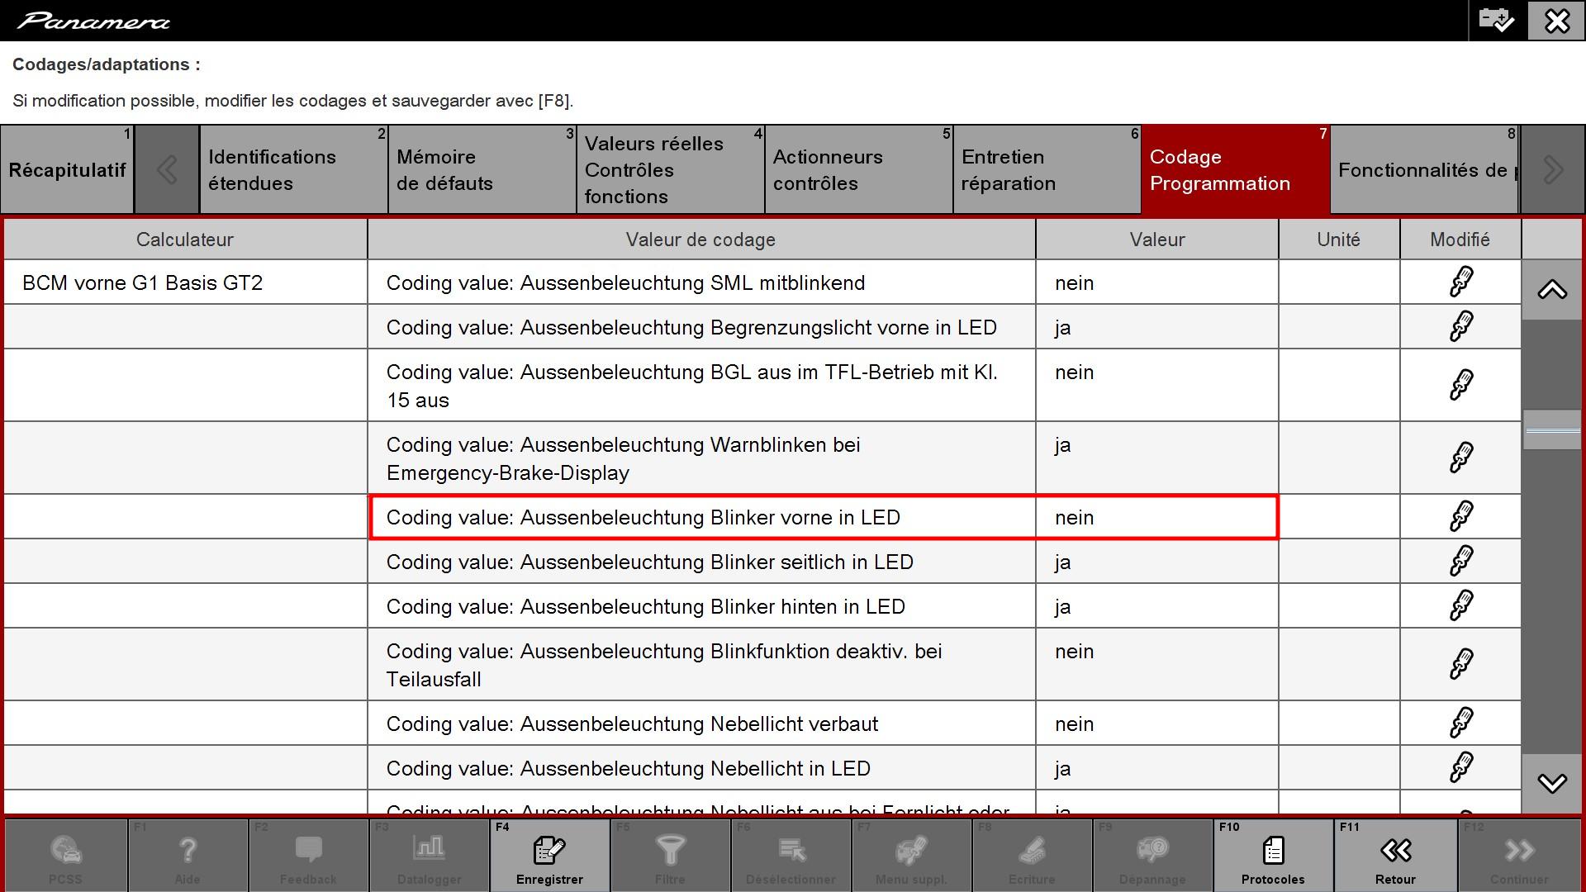This screenshot has width=1586, height=892.
Task: Select the Codage Programmation tab
Action: coord(1236,170)
